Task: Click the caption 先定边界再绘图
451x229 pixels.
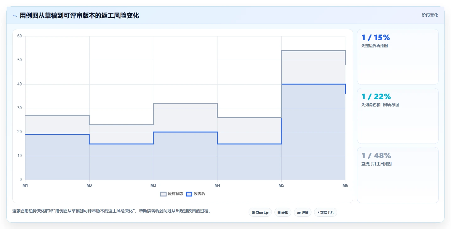Action: (375, 46)
